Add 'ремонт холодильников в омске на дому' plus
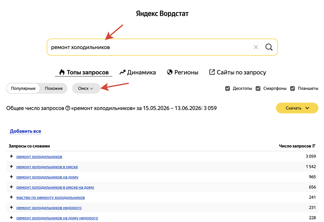324x222 pixels. coord(11,187)
